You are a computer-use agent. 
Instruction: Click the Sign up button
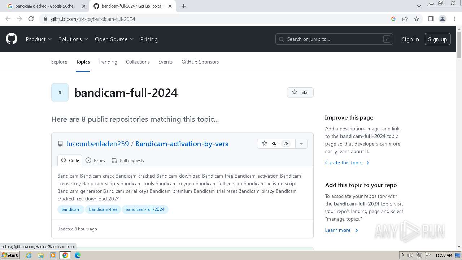[437, 39]
